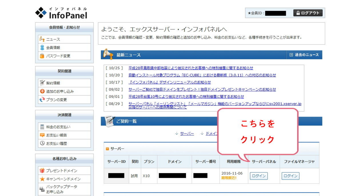Click the 期限間近! warning text
This screenshot has height=196, width=360.
(x=229, y=178)
